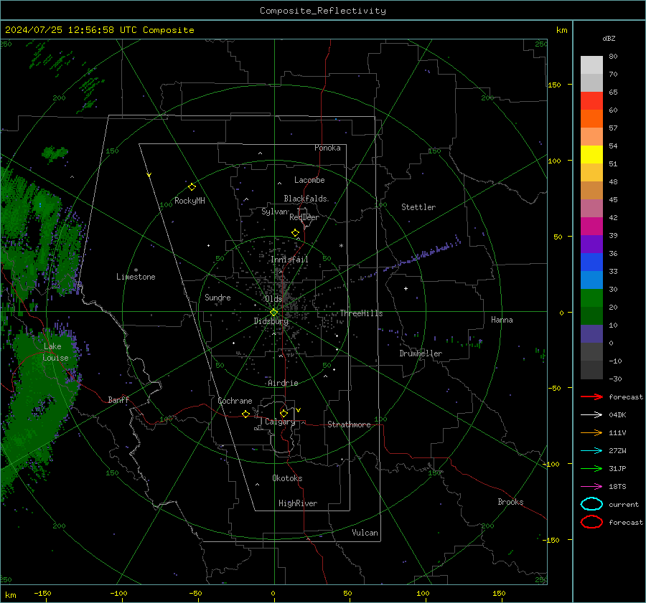Click the Innisfail city label
This screenshot has width=646, height=603.
click(289, 260)
